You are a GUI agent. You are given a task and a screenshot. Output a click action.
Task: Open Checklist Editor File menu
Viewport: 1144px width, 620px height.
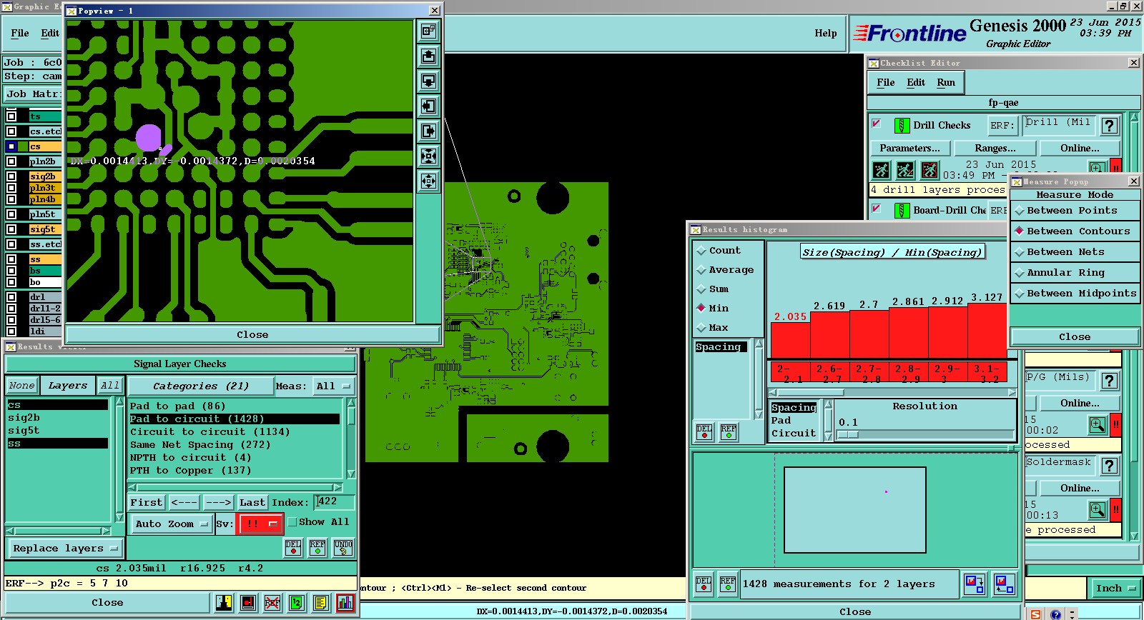886,83
